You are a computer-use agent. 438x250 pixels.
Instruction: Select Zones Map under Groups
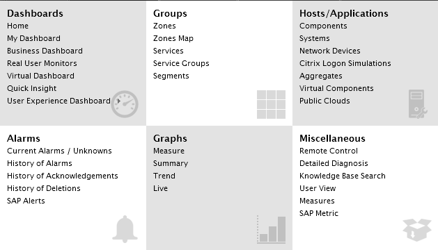[173, 38]
